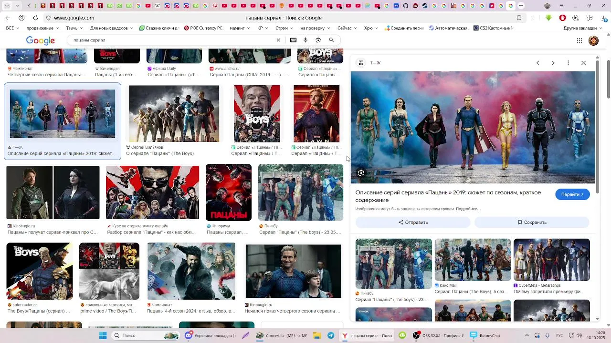Expand Стрэм bookmarks folder
611x343 pixels.
click(284, 28)
